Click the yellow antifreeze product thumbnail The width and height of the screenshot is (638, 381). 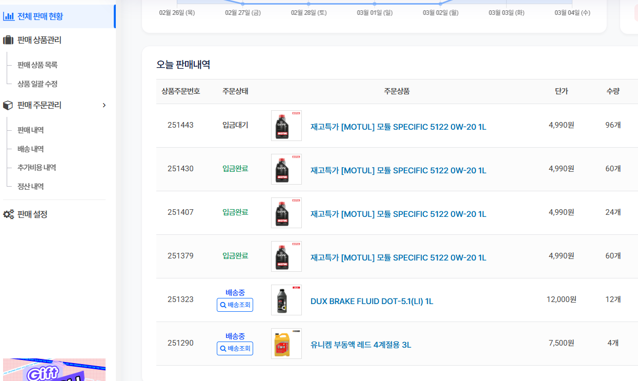coord(286,344)
